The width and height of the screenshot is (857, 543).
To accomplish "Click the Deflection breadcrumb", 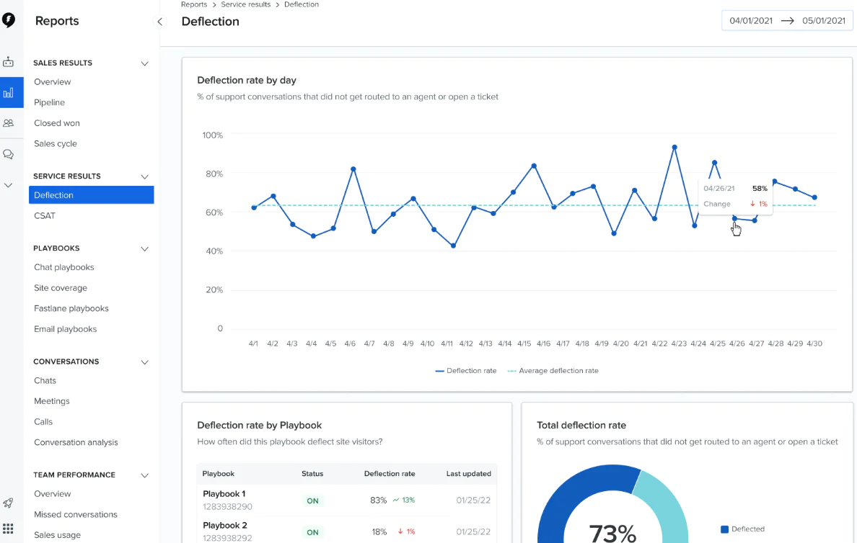I will click(301, 4).
